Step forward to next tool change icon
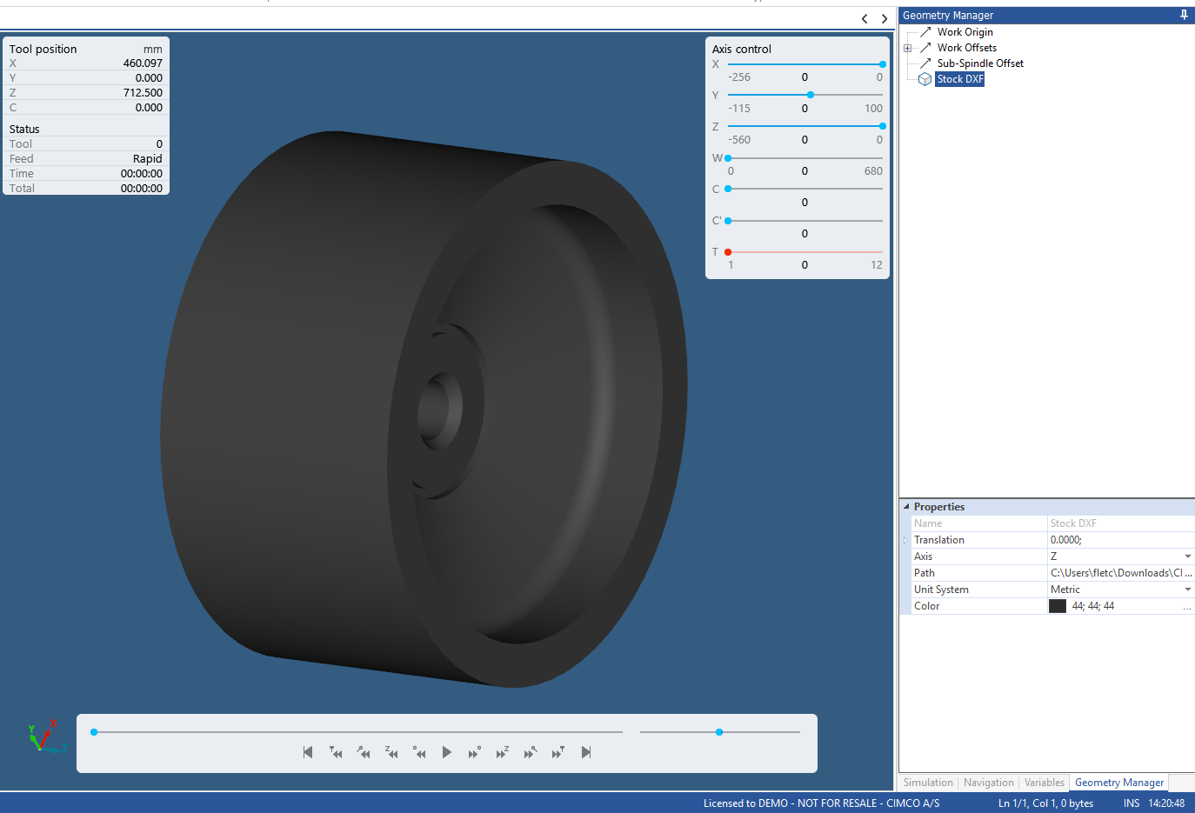1195x813 pixels. [x=557, y=752]
